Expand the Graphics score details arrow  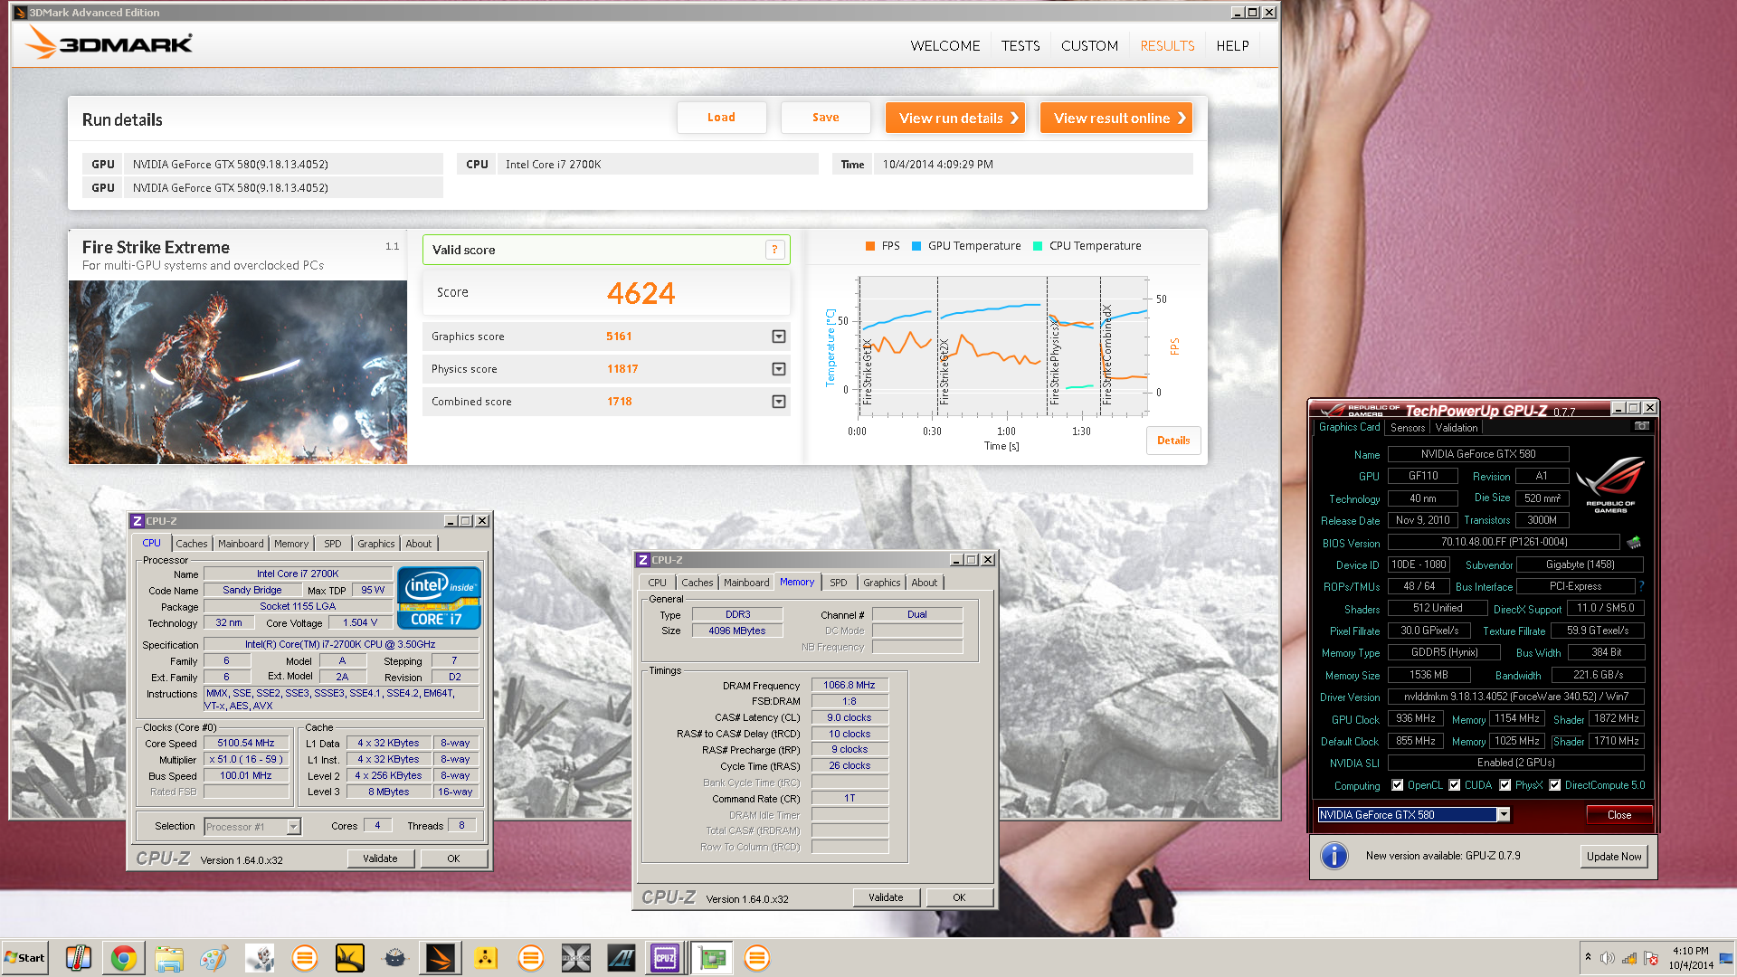(x=778, y=337)
